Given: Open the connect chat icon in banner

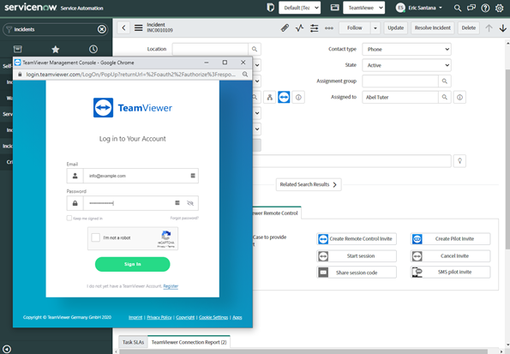Looking at the screenshot, I should 471,8.
